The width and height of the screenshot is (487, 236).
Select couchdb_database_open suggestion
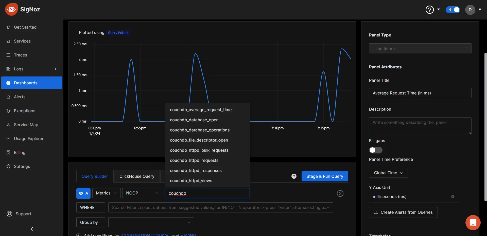(x=207, y=120)
